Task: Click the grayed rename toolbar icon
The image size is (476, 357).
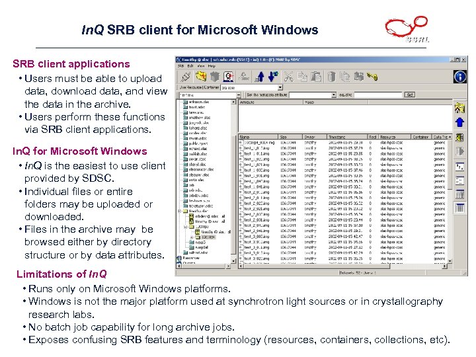Action: click(243, 76)
